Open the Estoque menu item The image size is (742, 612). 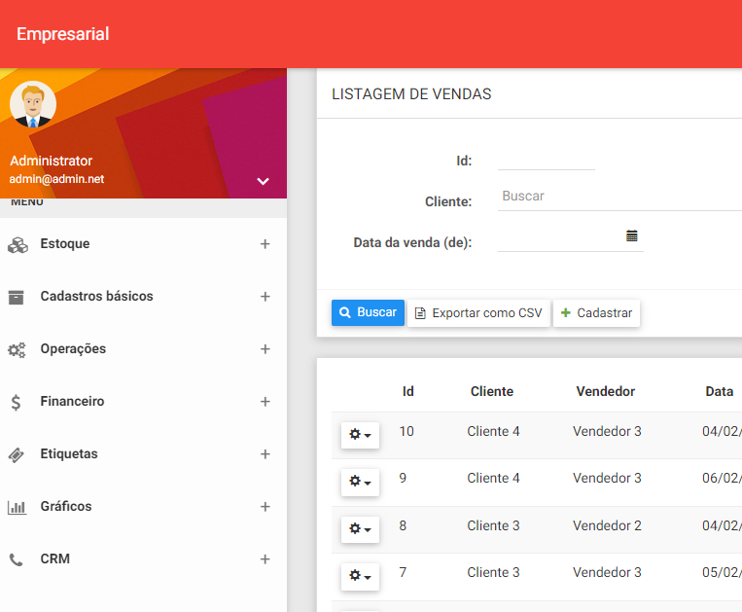click(143, 244)
